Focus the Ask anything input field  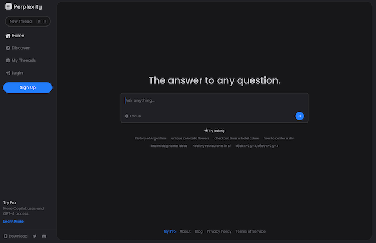(x=215, y=101)
